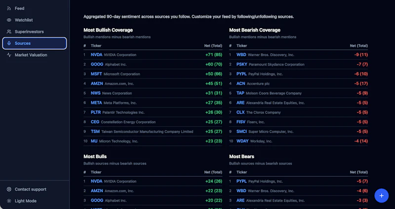
Task: Open the Market Valuation menu item
Action: pos(35,55)
